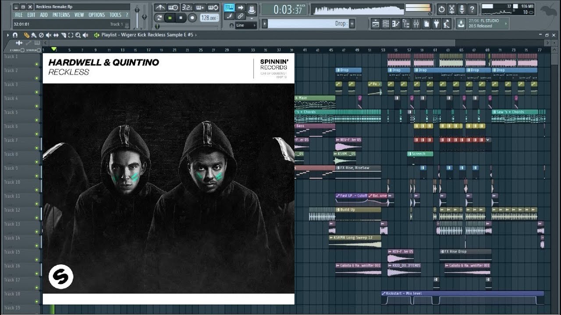
Task: Select the playlist Slip tool
Action: [x=56, y=35]
